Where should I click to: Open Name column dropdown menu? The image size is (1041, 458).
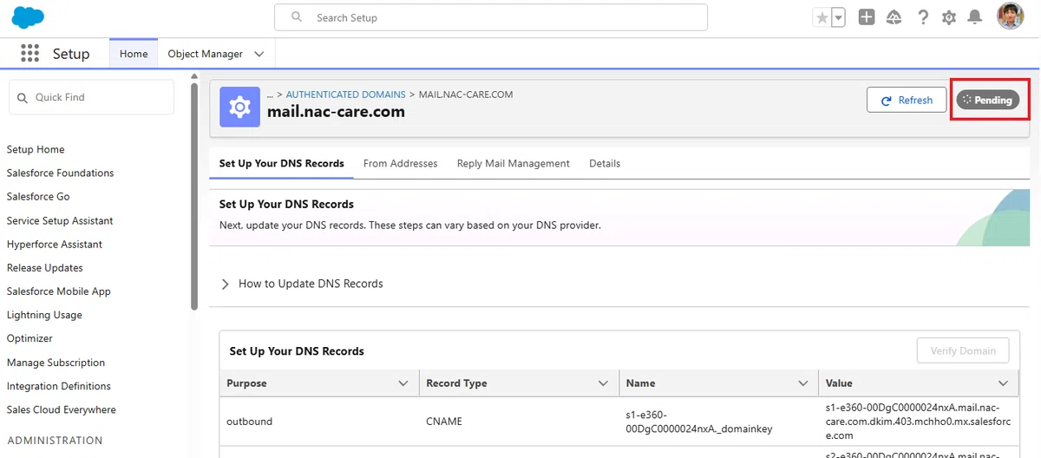[x=804, y=383]
